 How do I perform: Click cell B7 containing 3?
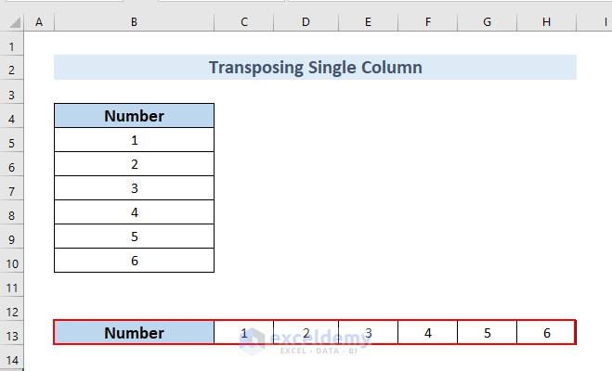[x=134, y=189]
